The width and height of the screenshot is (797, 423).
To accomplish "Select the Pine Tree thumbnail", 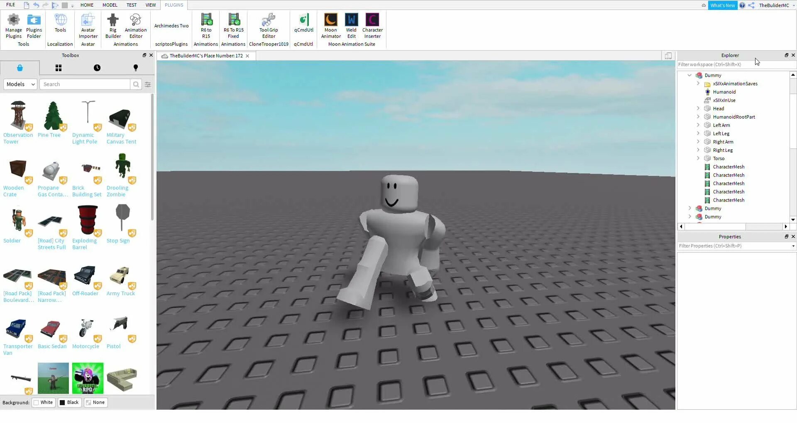I will pos(53,116).
